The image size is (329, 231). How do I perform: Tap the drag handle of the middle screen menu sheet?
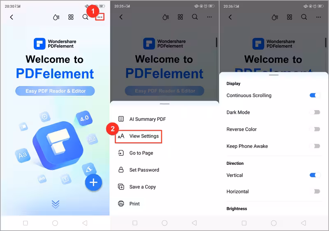[x=164, y=104]
